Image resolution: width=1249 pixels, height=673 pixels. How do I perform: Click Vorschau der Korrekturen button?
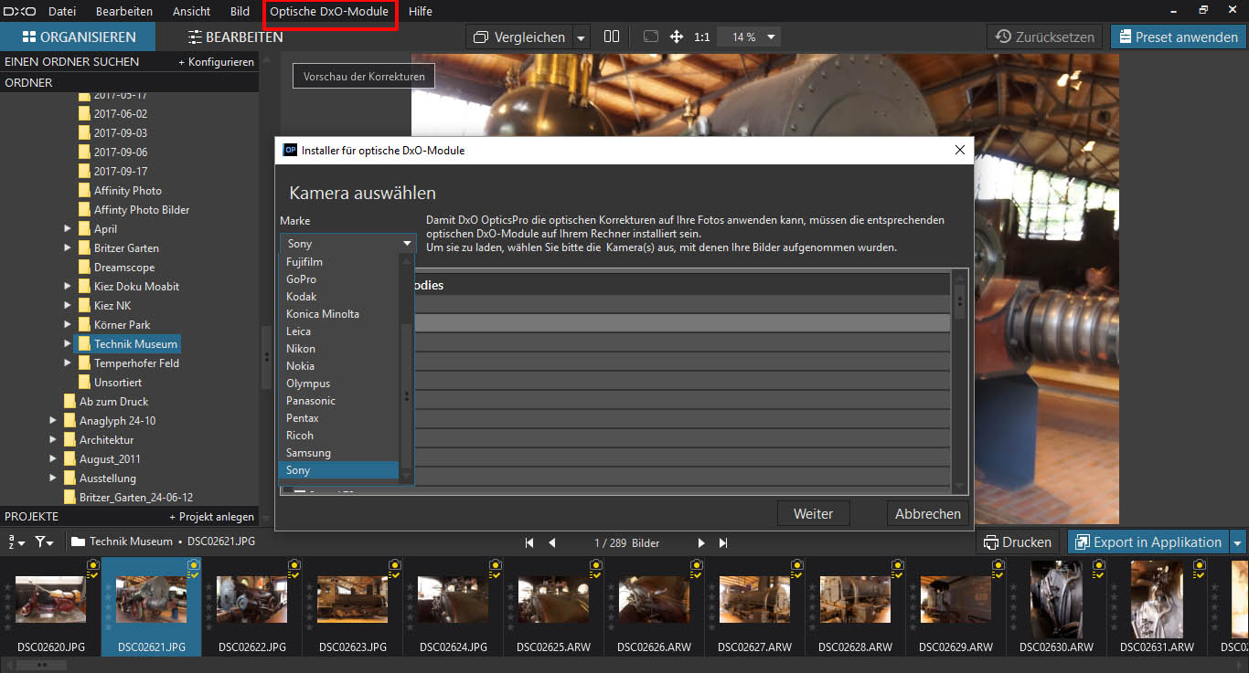[364, 77]
